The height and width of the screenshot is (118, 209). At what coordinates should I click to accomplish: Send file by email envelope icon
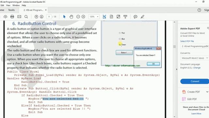tap(19, 17)
